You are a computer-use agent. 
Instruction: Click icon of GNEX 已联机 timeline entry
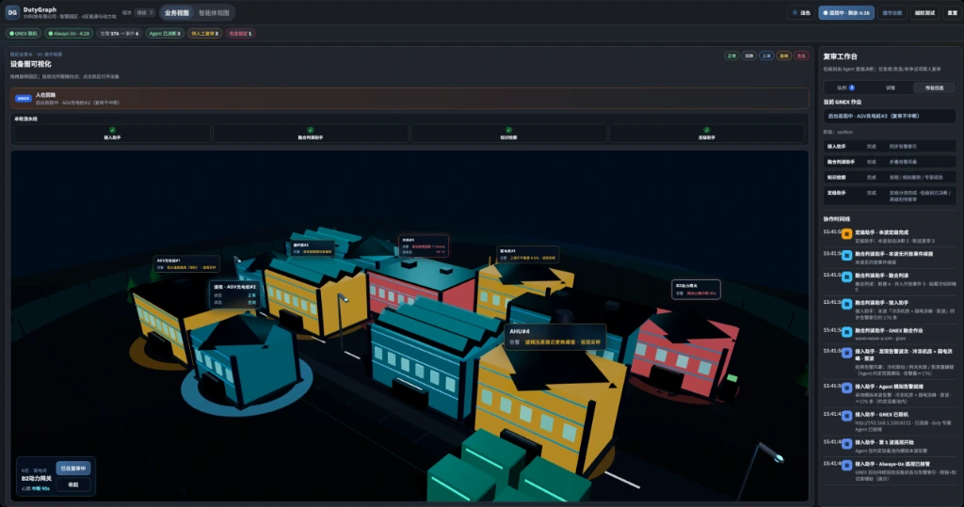pyautogui.click(x=846, y=416)
